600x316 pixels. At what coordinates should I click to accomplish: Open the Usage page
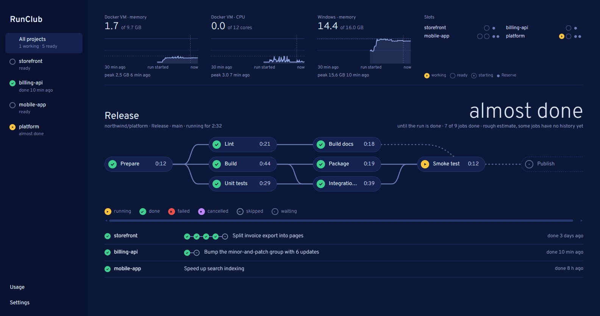tap(17, 287)
